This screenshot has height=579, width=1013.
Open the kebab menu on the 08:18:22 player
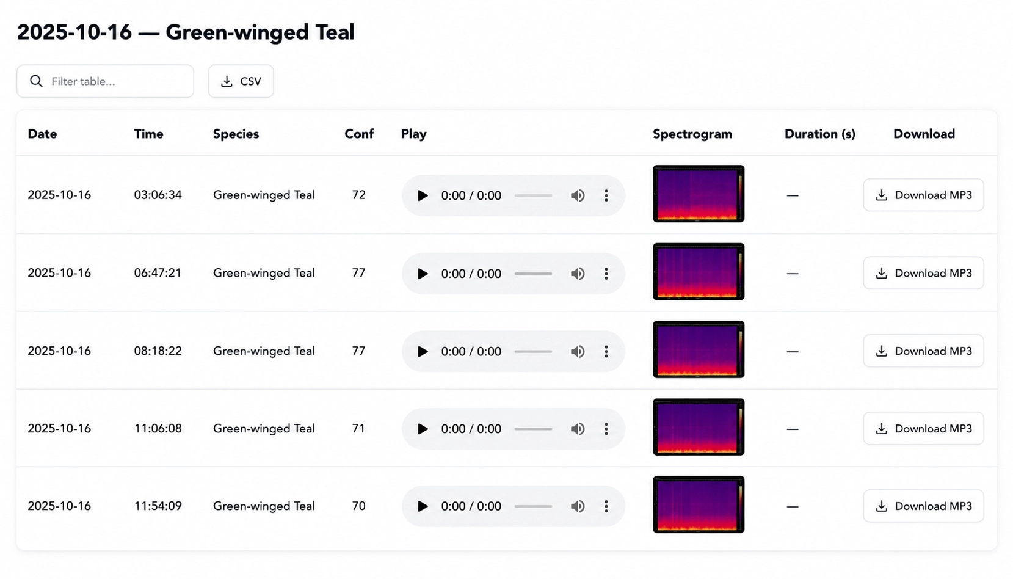[x=606, y=351]
